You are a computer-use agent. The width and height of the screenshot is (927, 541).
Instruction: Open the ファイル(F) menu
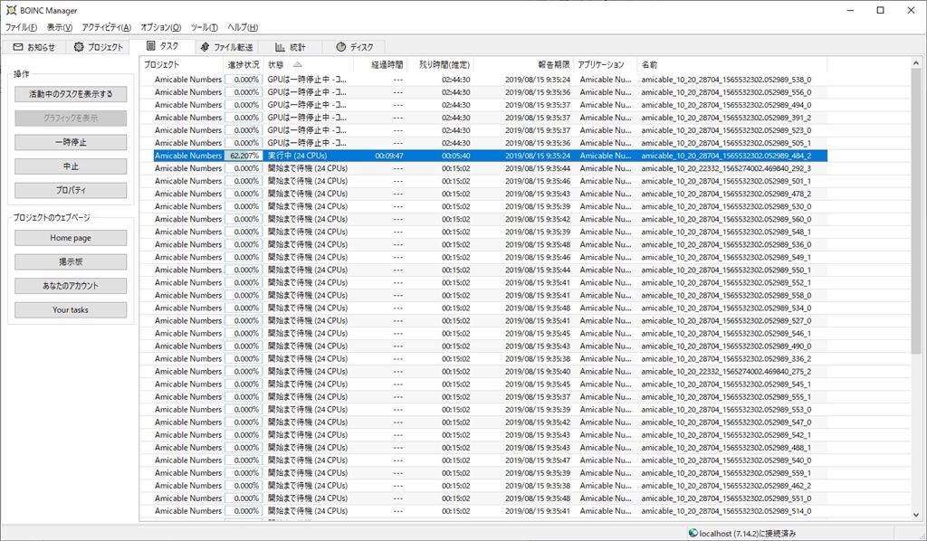click(x=21, y=27)
